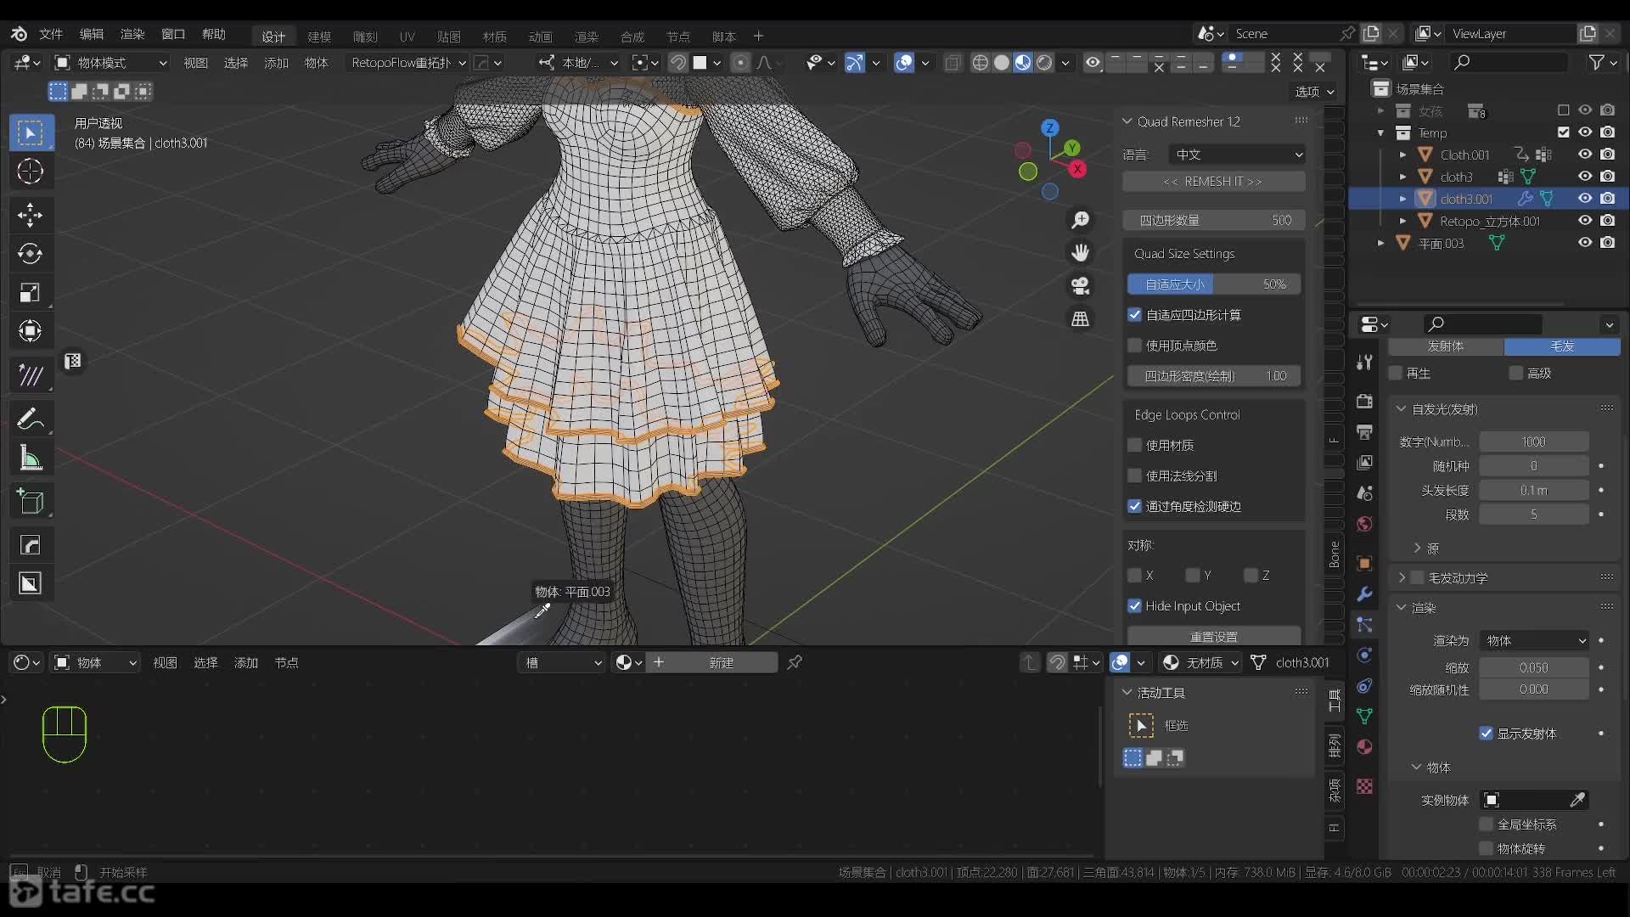This screenshot has height=917, width=1630.
Task: Choose the Rotate tool
Action: 31,253
